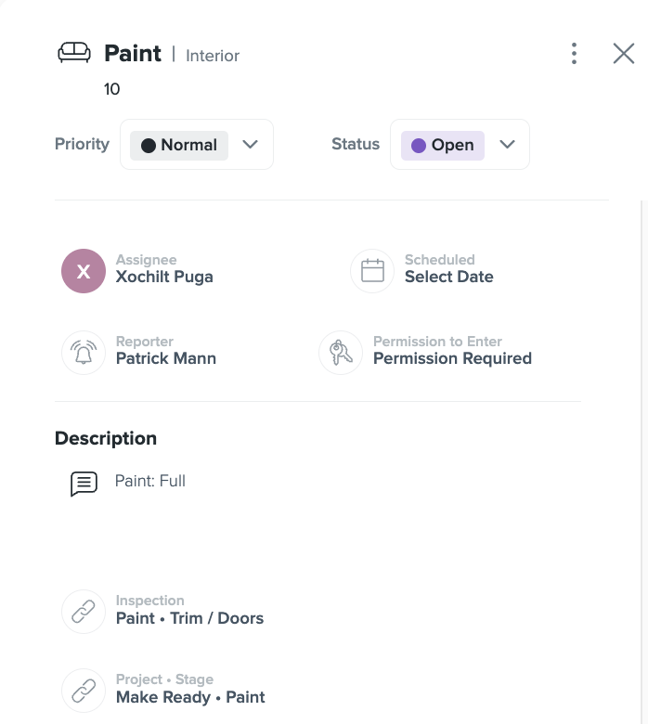Close the Paint work order panel
Screen dimensions: 648x724
624,54
